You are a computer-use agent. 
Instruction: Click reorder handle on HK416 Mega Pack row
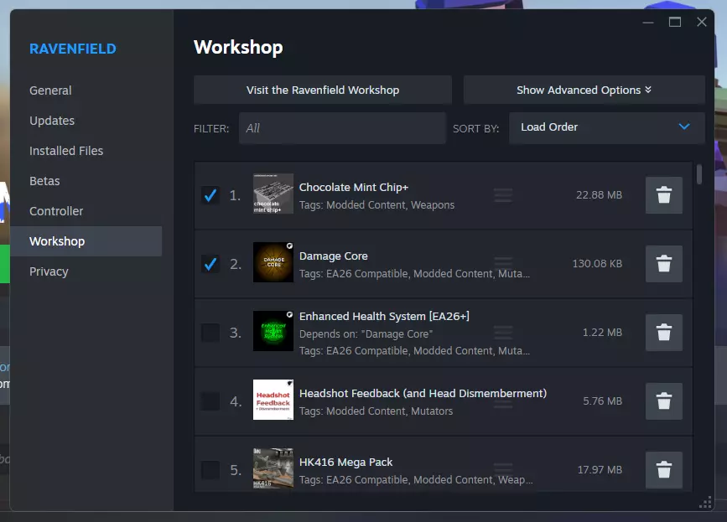coord(503,470)
